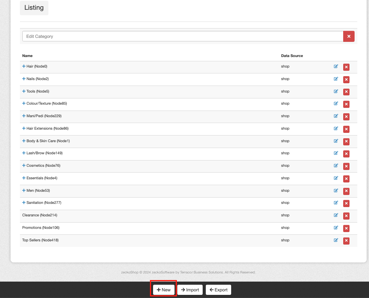Delete the Body & Skin Care row

346,142
